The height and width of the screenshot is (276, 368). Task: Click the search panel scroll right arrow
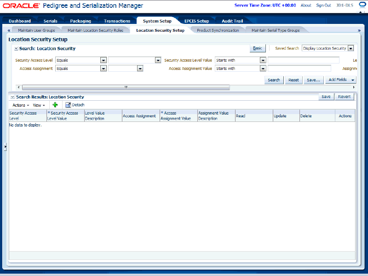pyautogui.click(x=354, y=87)
